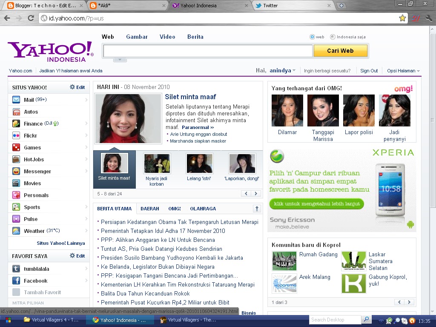Click previous arrow in Hari Ini carousel

coord(246,194)
